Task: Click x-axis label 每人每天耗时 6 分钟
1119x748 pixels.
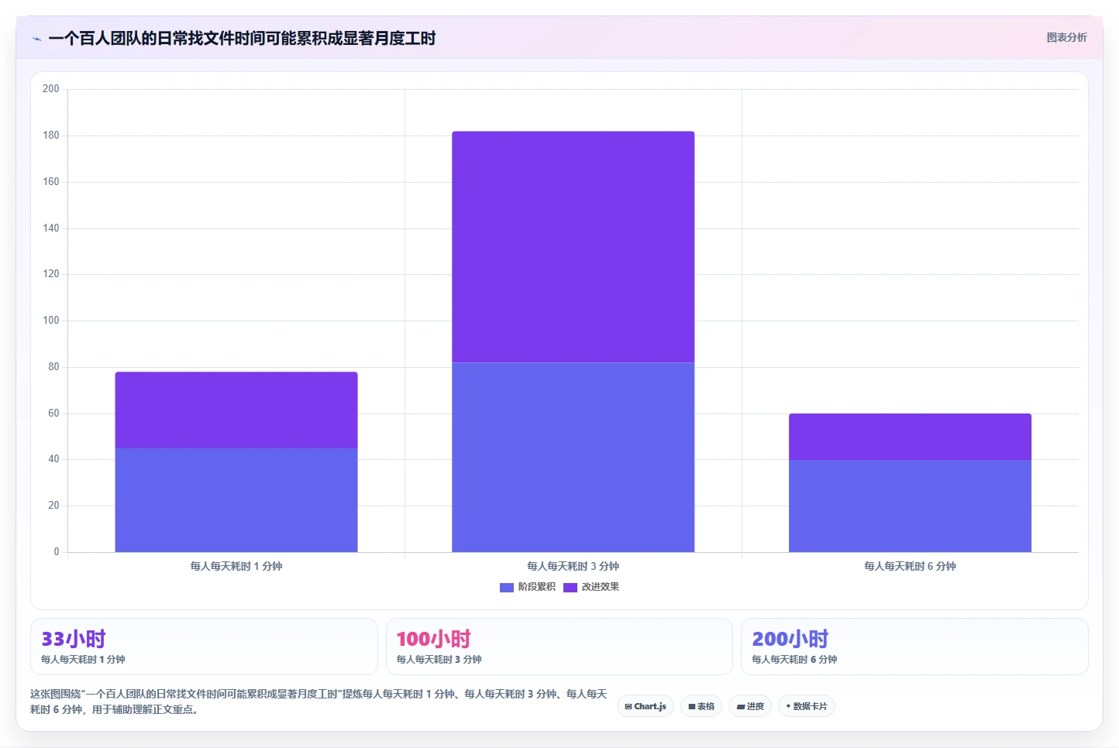Action: [910, 566]
